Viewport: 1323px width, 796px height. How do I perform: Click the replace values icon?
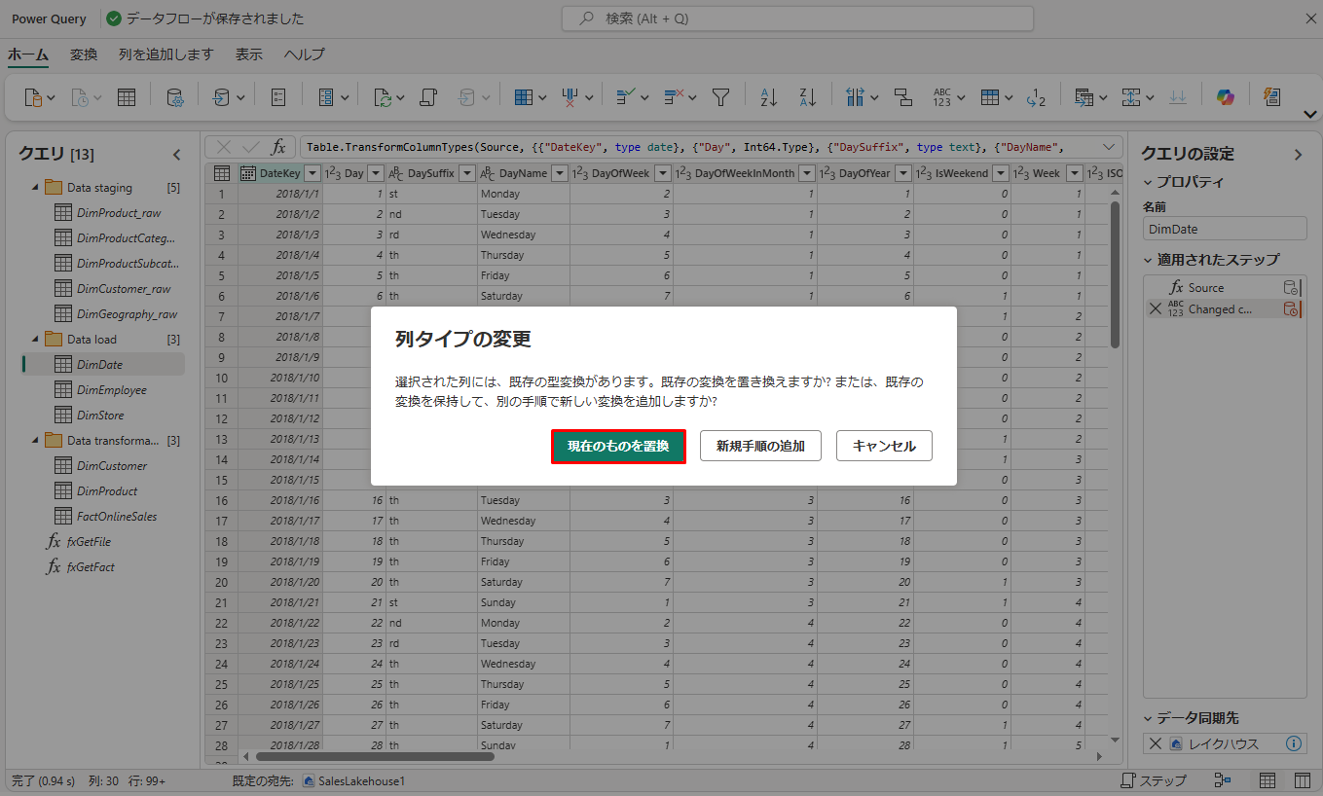[1036, 97]
